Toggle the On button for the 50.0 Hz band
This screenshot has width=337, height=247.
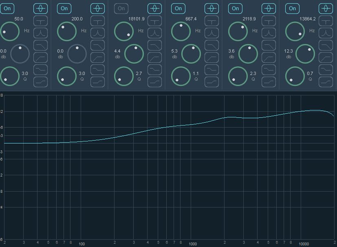(x=7, y=9)
